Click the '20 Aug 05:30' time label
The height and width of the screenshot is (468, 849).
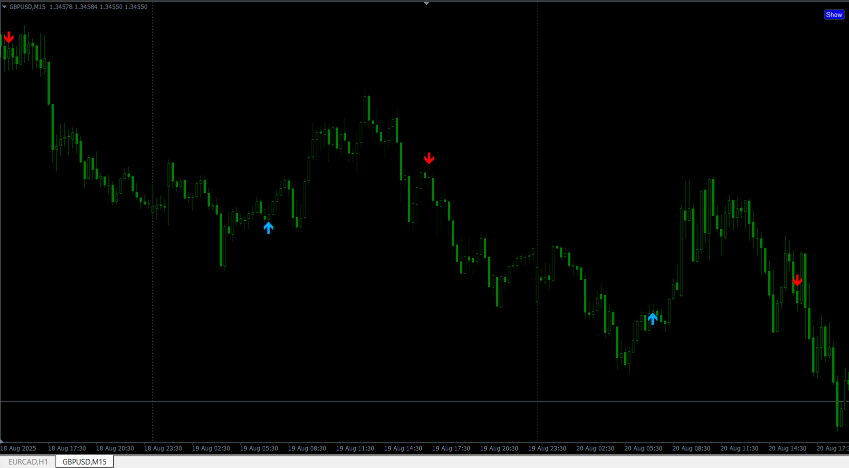[643, 448]
